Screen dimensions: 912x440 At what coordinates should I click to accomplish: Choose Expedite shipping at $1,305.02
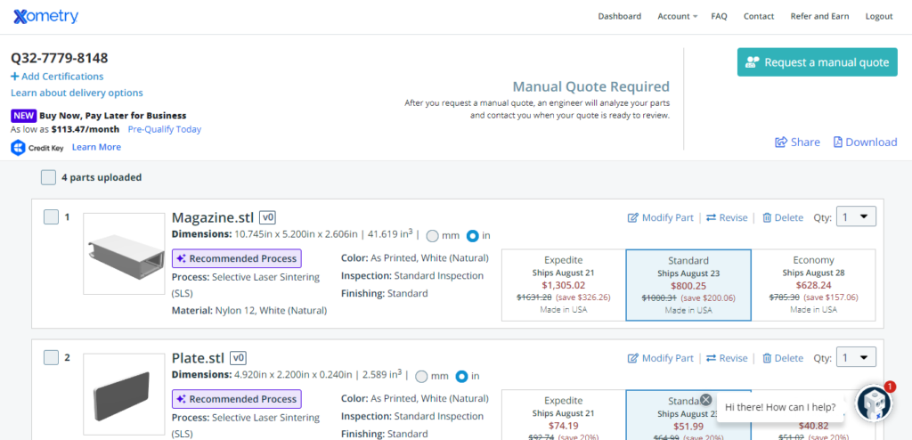[564, 285]
